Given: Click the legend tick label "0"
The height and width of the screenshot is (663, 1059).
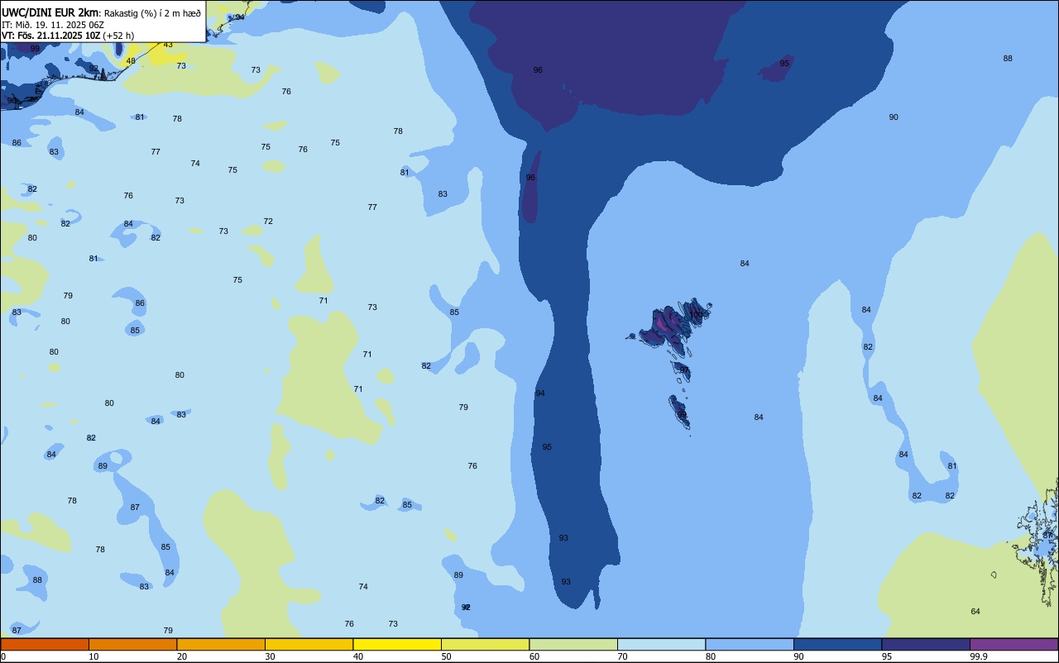Looking at the screenshot, I should (3, 656).
